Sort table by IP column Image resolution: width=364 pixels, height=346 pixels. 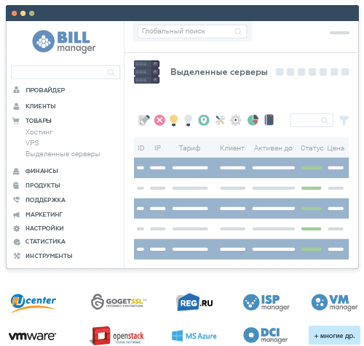tap(157, 148)
